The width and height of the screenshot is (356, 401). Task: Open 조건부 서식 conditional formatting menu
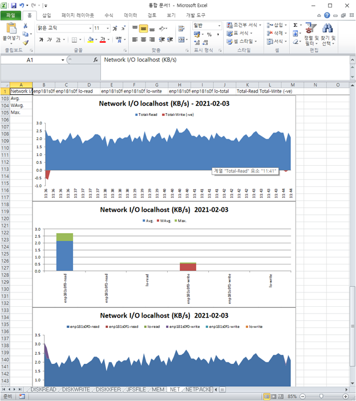tap(244, 25)
